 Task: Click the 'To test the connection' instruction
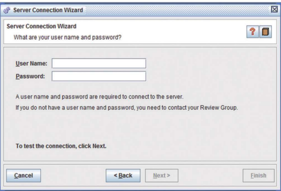click(61, 146)
